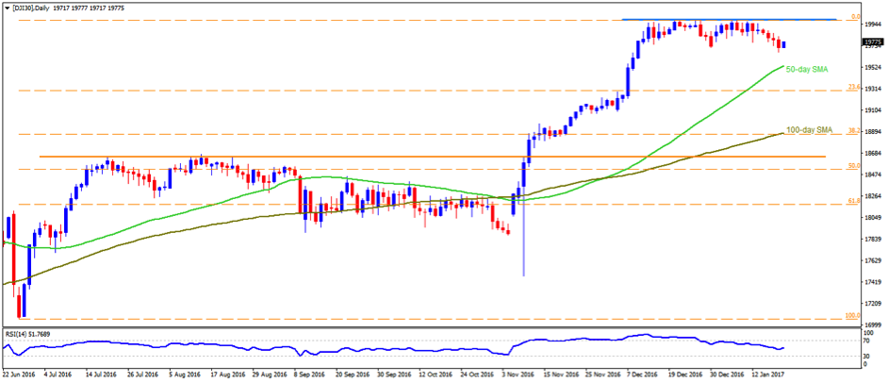Click the 0.0 Fibonacci level label
This screenshot has width=888, height=383.
[852, 16]
